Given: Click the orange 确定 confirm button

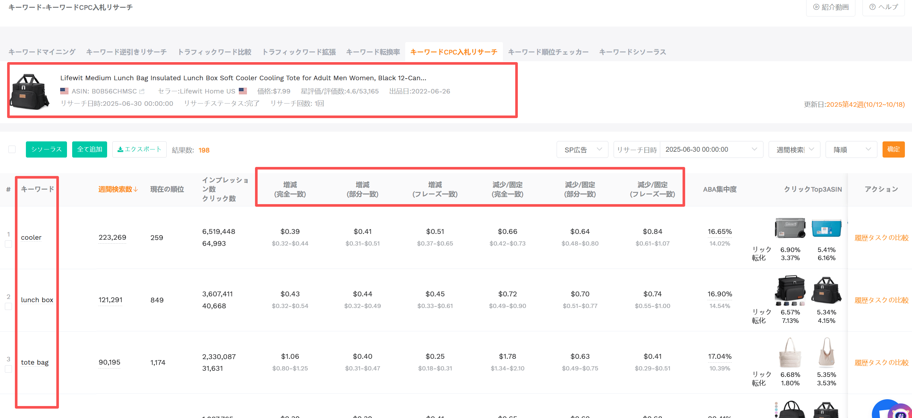Looking at the screenshot, I should point(893,149).
